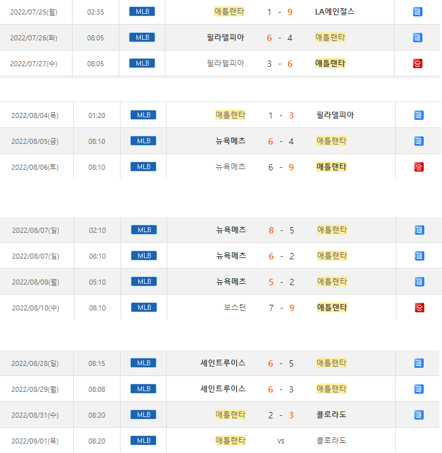Click the red win icon on the 2022/08/06 row

(x=419, y=167)
